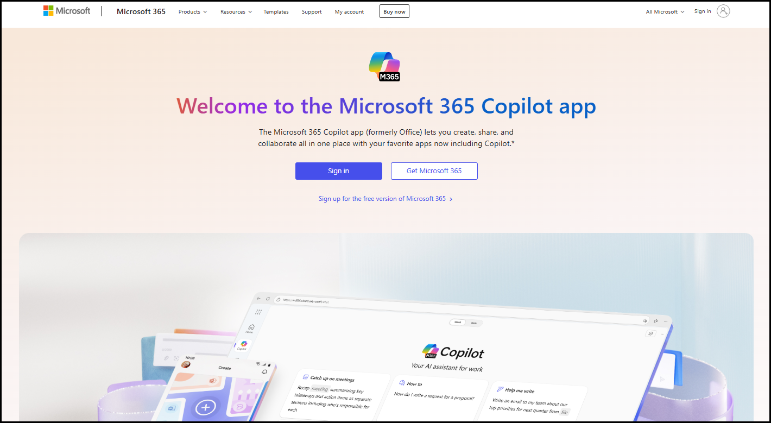Click the Microsoft logo in header
Image resolution: width=771 pixels, height=423 pixels.
[x=67, y=11]
